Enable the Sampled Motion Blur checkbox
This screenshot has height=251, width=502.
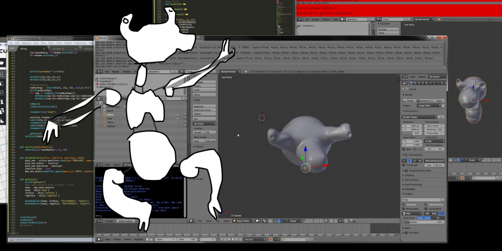click(406, 171)
